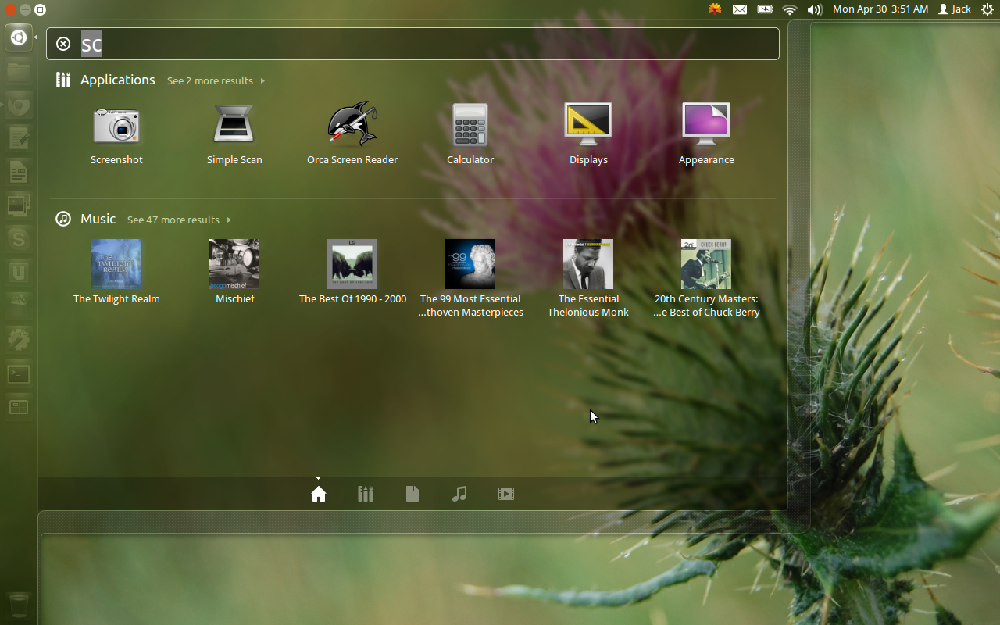Switch to the Files lens tab
This screenshot has width=1000, height=625.
(x=412, y=494)
